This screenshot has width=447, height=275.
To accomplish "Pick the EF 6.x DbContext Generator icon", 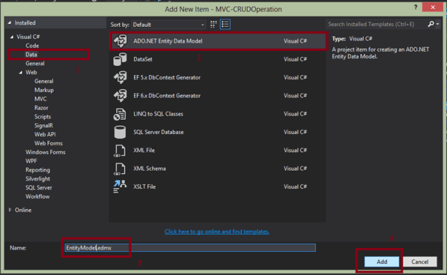I will click(x=120, y=96).
